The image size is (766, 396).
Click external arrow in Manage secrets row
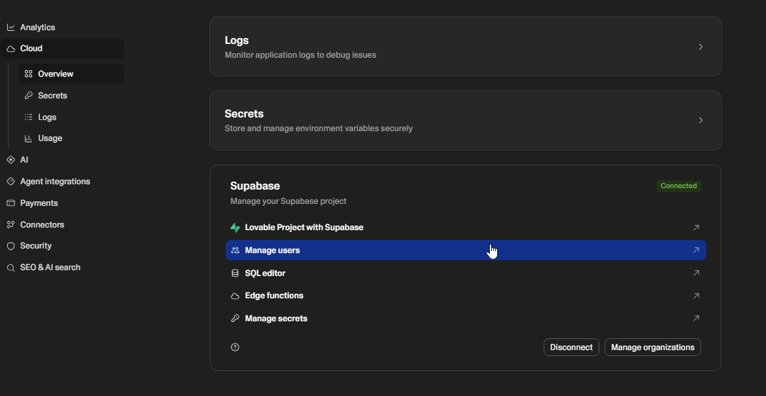[696, 319]
